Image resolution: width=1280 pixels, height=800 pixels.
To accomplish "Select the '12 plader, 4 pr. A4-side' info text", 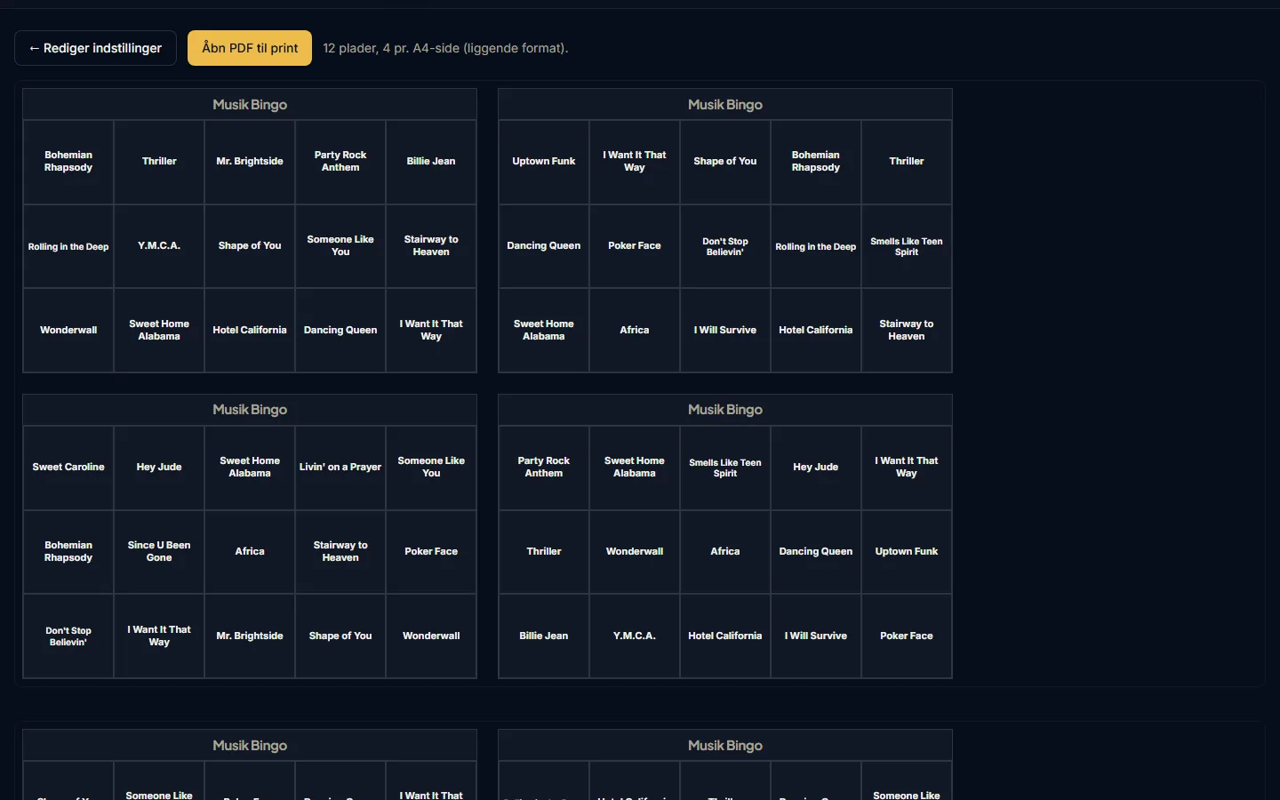I will click(445, 48).
